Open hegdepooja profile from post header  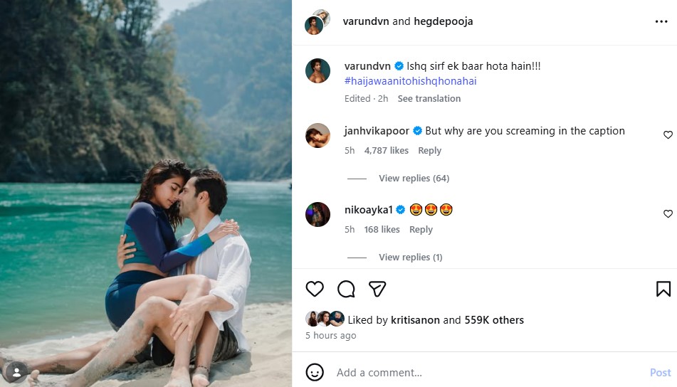(444, 21)
